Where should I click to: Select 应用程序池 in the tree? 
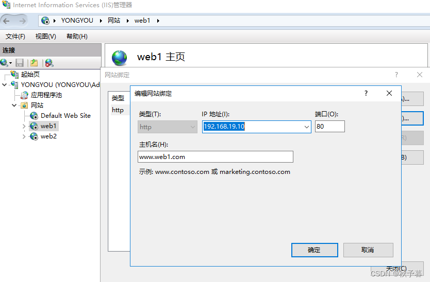pyautogui.click(x=46, y=95)
